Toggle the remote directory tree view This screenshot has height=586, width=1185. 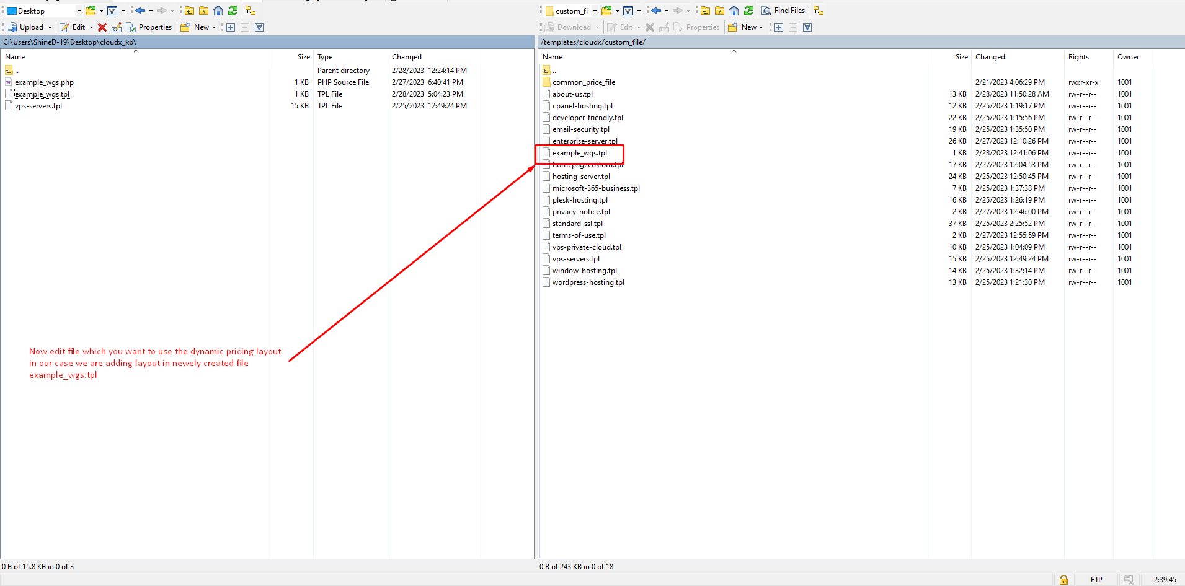[x=819, y=11]
